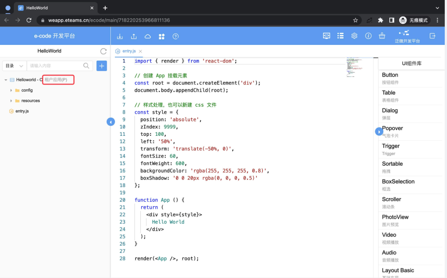Select the Popover component
Image resolution: width=447 pixels, height=278 pixels.
[x=411, y=132]
